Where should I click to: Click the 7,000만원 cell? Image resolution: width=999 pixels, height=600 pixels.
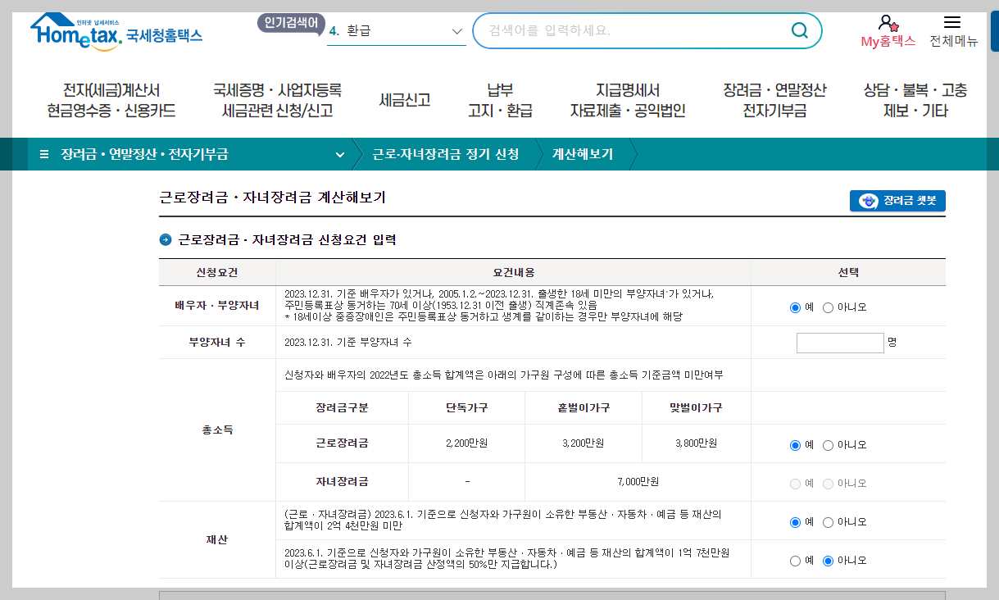coord(638,481)
